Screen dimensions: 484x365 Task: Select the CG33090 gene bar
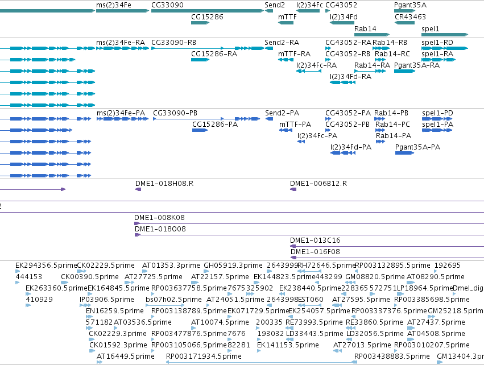[208, 11]
